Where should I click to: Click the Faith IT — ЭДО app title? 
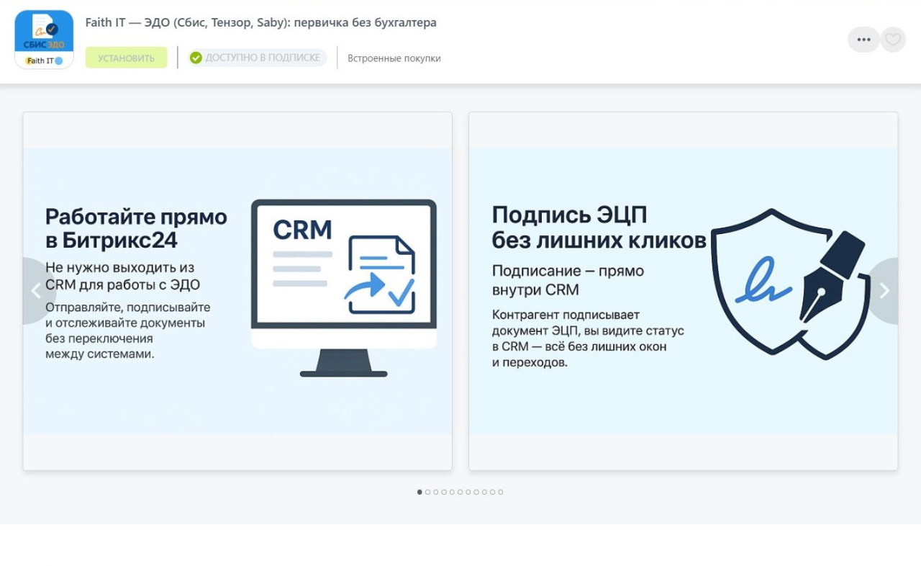pyautogui.click(x=260, y=22)
